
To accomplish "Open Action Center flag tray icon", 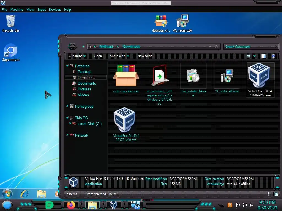I will point(238,205).
